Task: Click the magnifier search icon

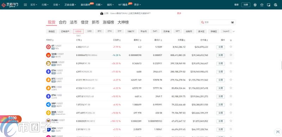Action: click(x=202, y=22)
